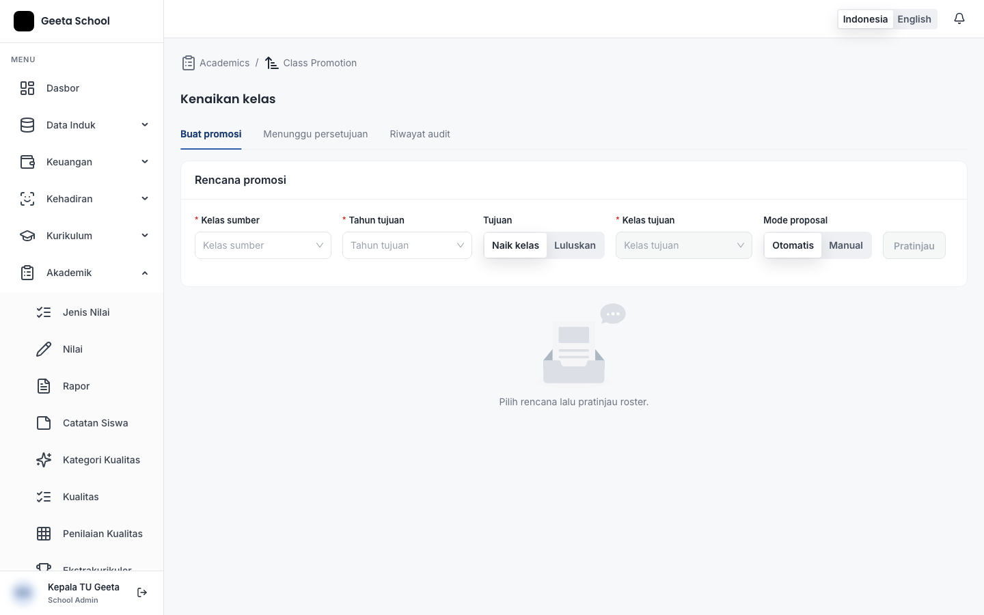Expand the Kurikulum menu chevron

[145, 236]
